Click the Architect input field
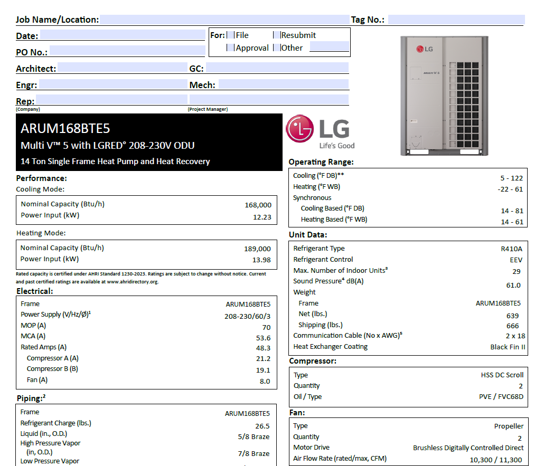 tap(121, 68)
